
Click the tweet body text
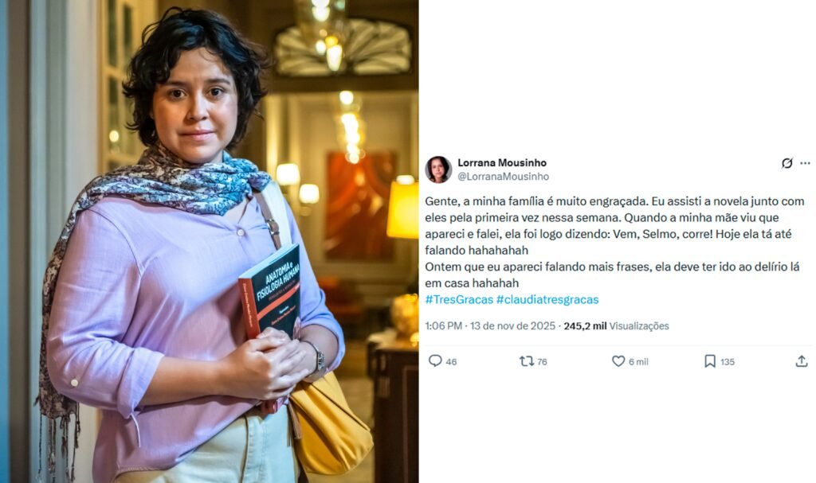point(614,242)
